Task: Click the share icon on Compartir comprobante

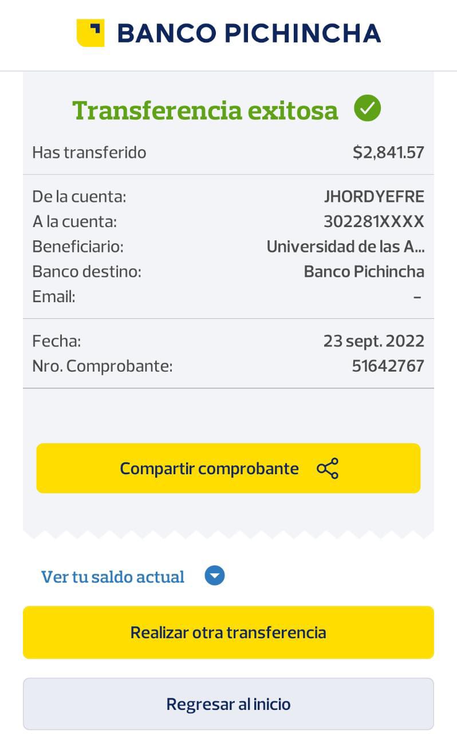Action: pos(328,468)
